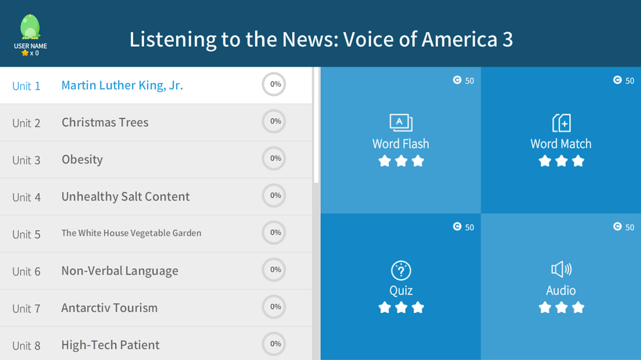Tap the green egg avatar
The height and width of the screenshot is (360, 641).
coord(30,27)
